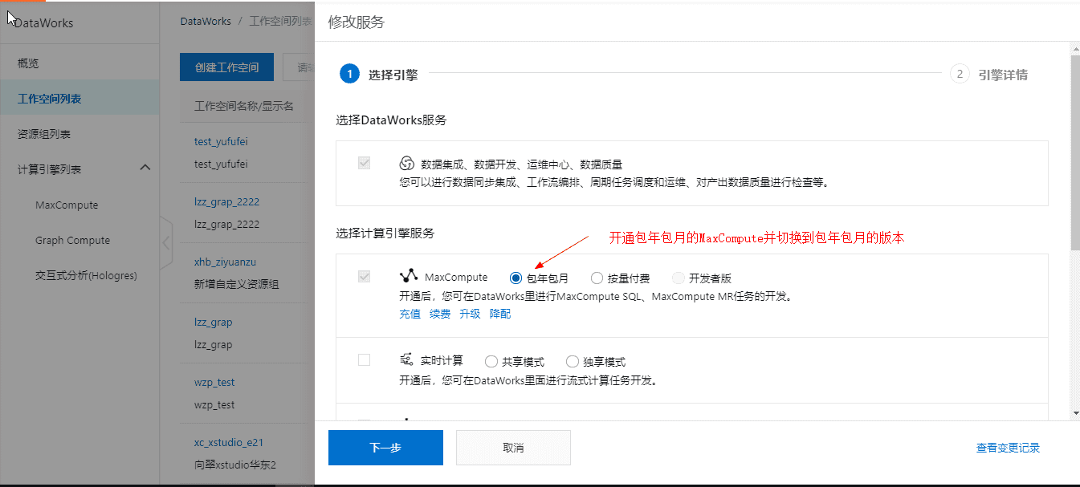Image resolution: width=1080 pixels, height=487 pixels.
Task: Click the DataWorks service icon for data integration
Action: click(406, 163)
